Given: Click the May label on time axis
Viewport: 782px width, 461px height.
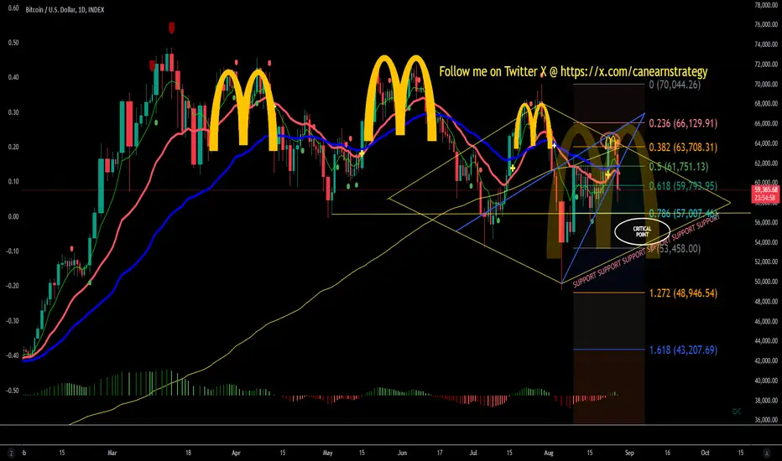Looking at the screenshot, I should pyautogui.click(x=328, y=453).
